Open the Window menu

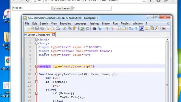tap(138, 24)
